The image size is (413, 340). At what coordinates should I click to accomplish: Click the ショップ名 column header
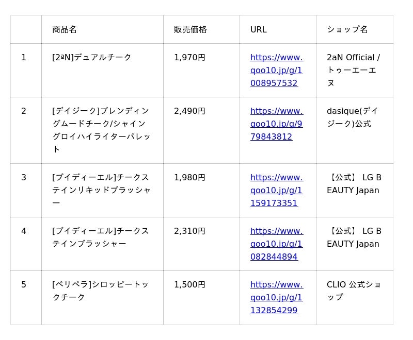tap(347, 29)
